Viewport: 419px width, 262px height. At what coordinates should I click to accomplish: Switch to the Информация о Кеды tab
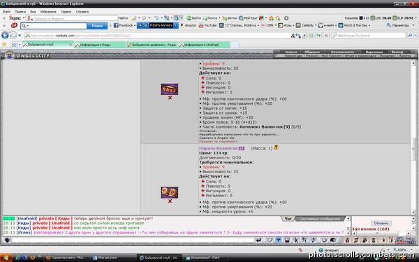click(100, 45)
